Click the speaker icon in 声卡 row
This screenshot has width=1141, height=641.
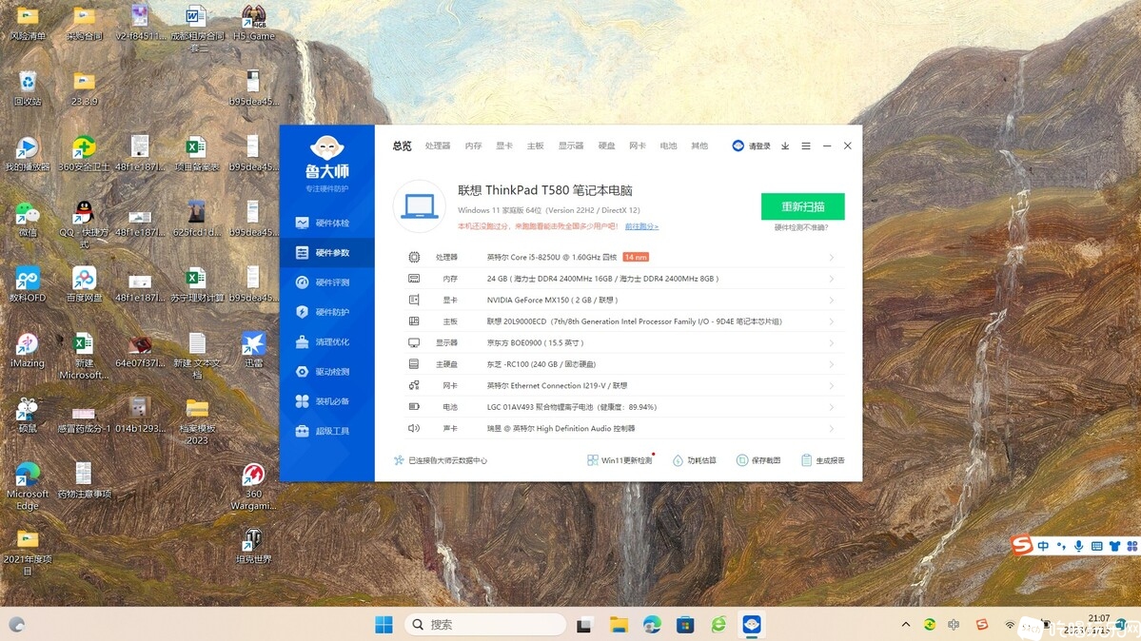click(x=414, y=429)
